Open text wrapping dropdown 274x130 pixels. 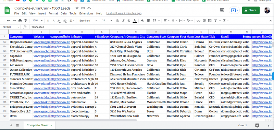[182, 21]
